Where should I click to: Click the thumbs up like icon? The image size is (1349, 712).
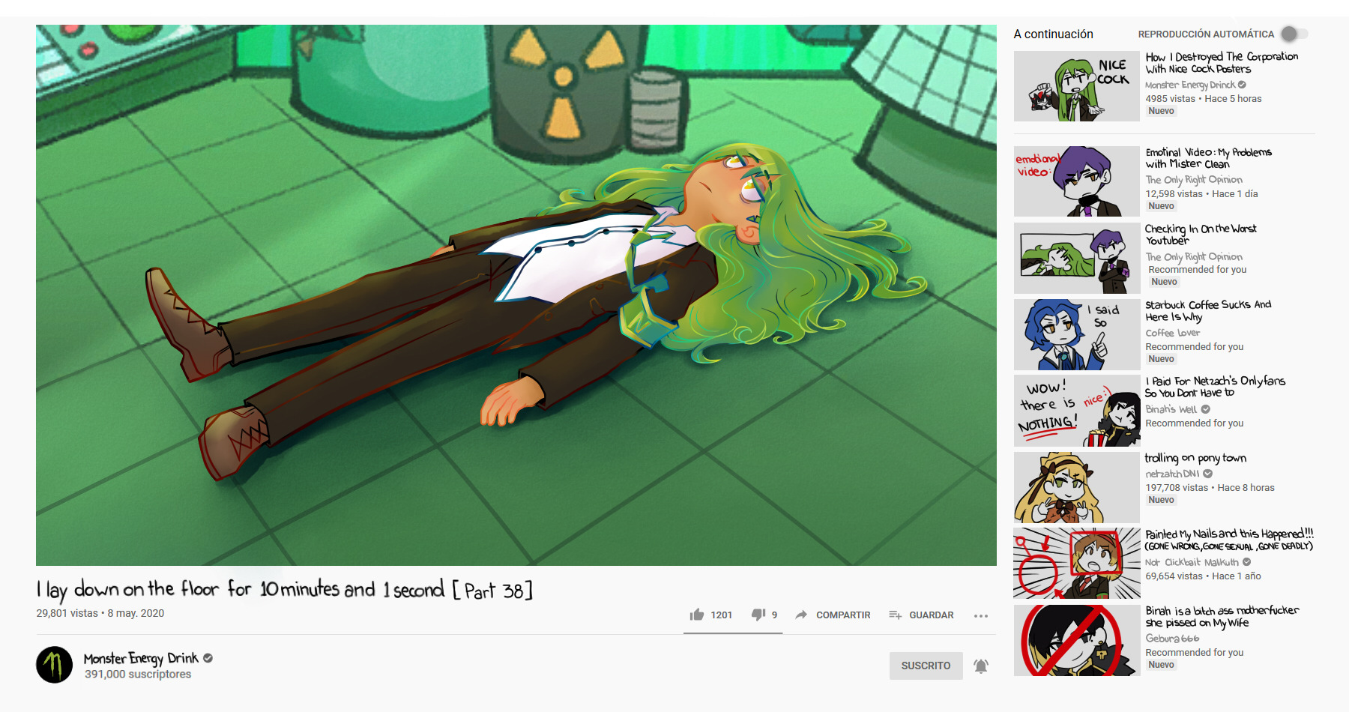(697, 615)
